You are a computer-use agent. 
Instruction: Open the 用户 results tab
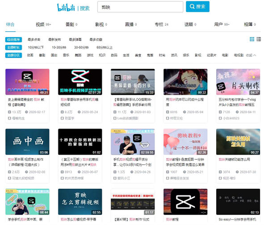pyautogui.click(x=218, y=24)
